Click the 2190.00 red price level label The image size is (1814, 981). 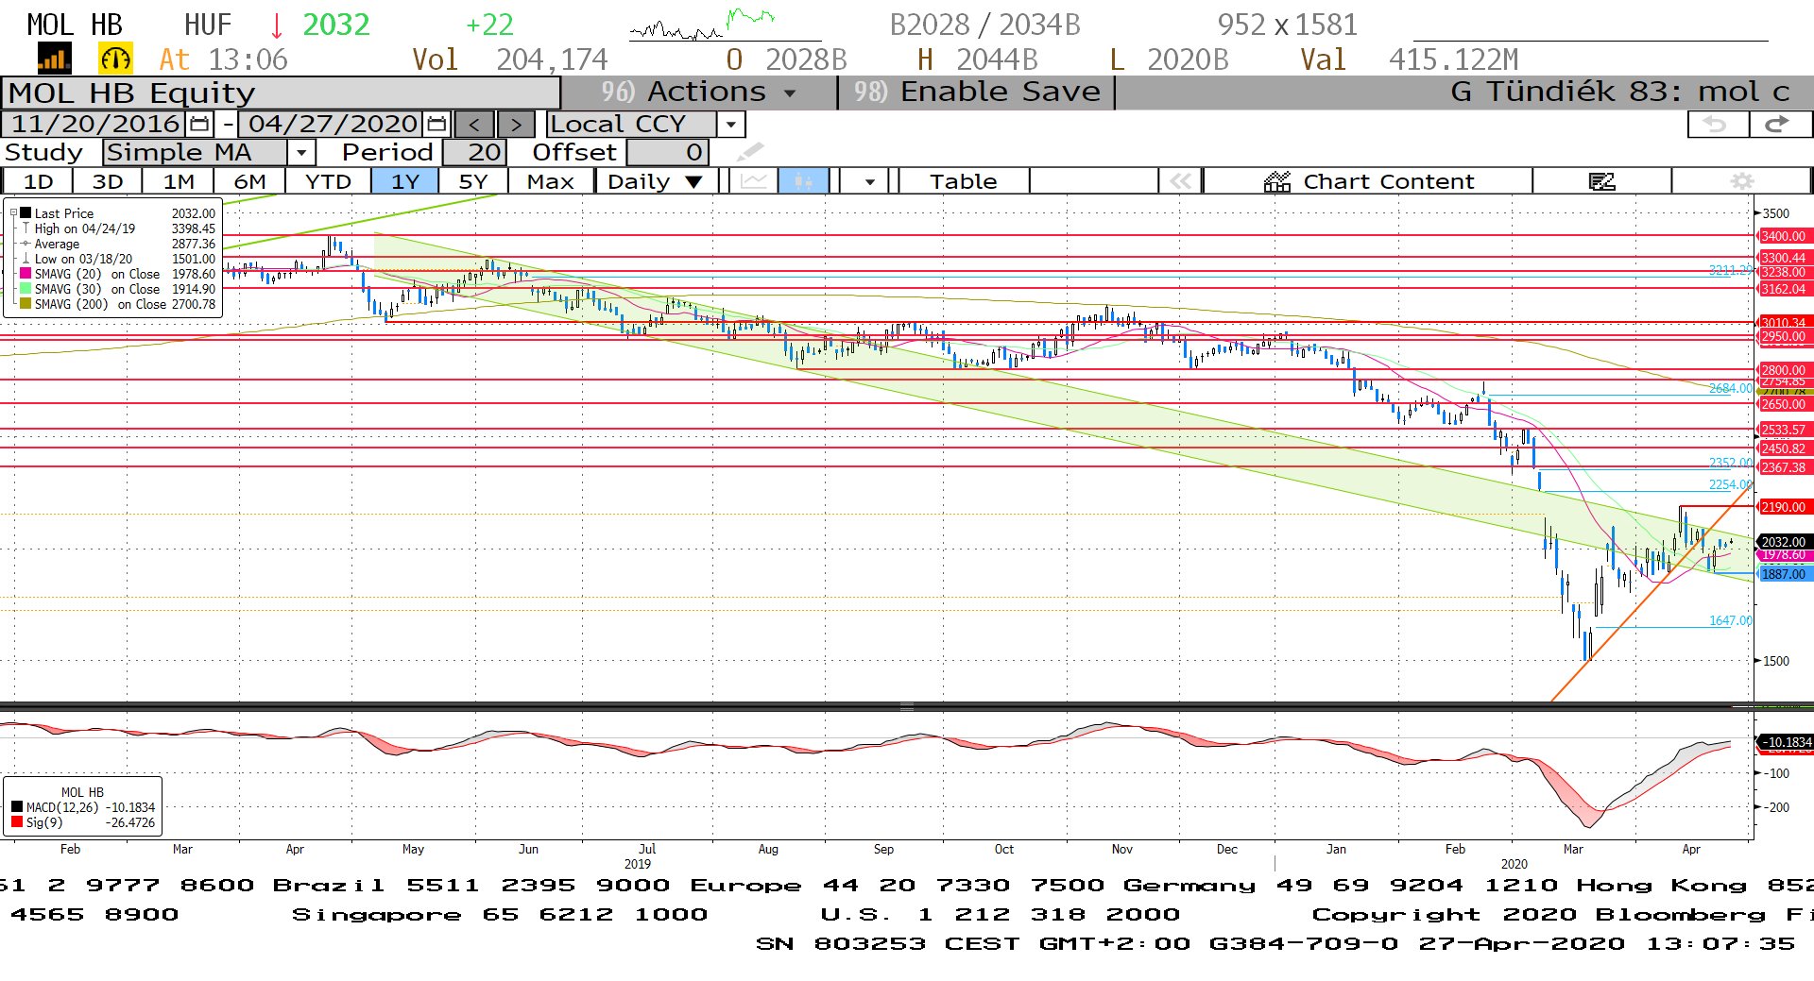[1783, 507]
